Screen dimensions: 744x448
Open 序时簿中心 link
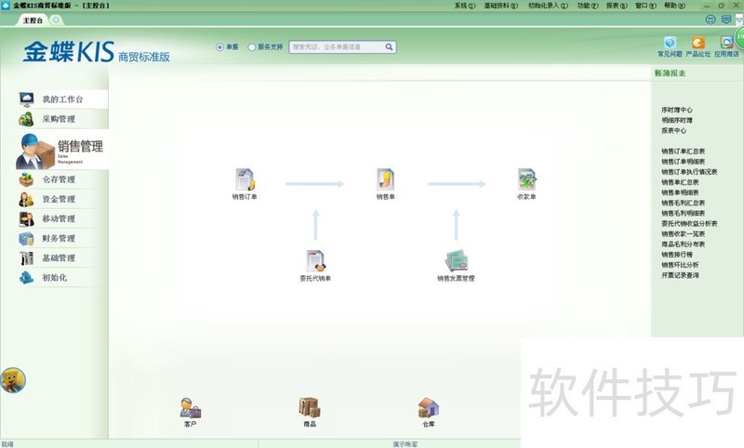677,110
